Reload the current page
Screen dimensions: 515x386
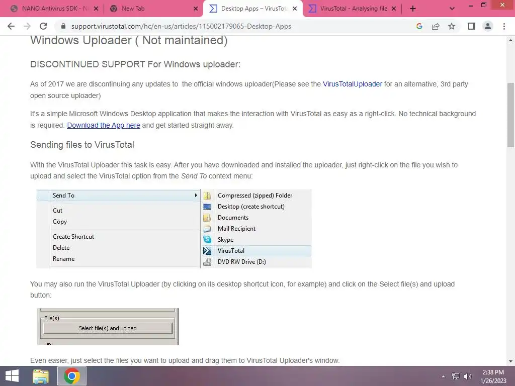[43, 26]
